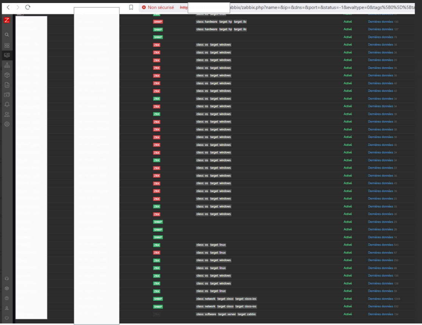Viewport: 422px width, 325px height.
Task: Open Services hierarchy icon in sidebar
Action: click(x=7, y=65)
